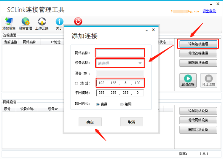The height and width of the screenshot is (159, 223).
Task: Select the 上传云端 cloud upload icon
Action: [x=42, y=23]
